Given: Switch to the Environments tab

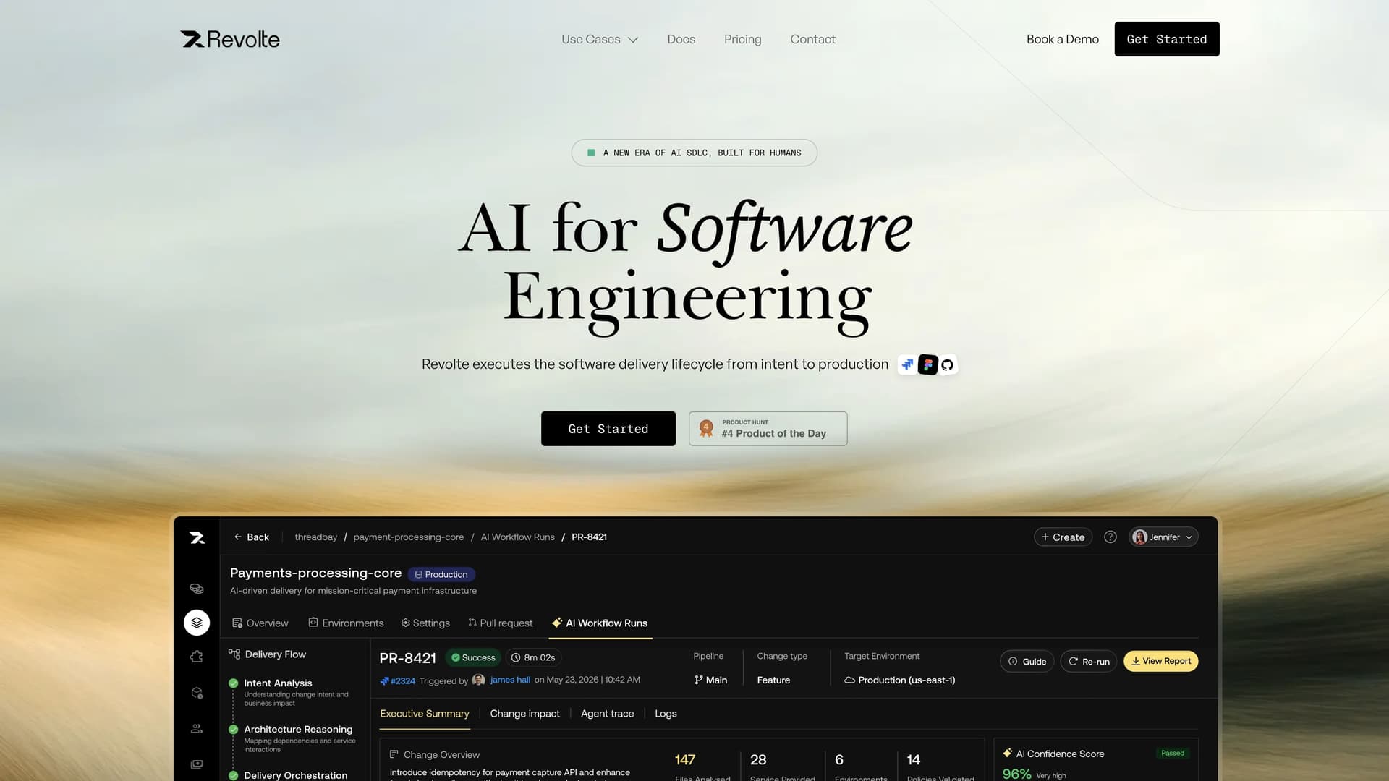Looking at the screenshot, I should click(x=346, y=623).
